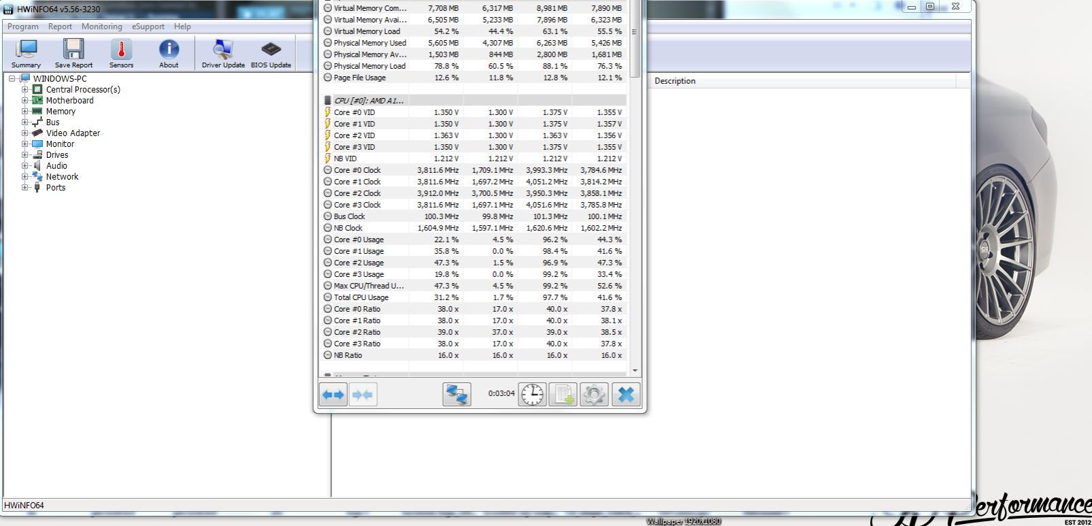Click the Memory module icon
Viewport: 1092px width, 526px height.
coord(37,111)
